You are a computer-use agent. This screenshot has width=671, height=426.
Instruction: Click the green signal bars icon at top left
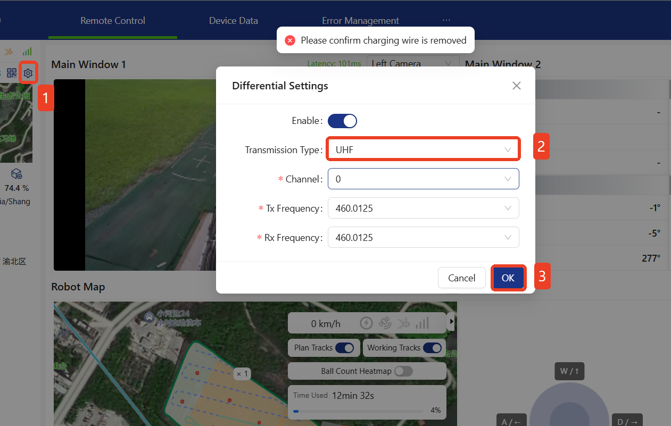(x=27, y=52)
